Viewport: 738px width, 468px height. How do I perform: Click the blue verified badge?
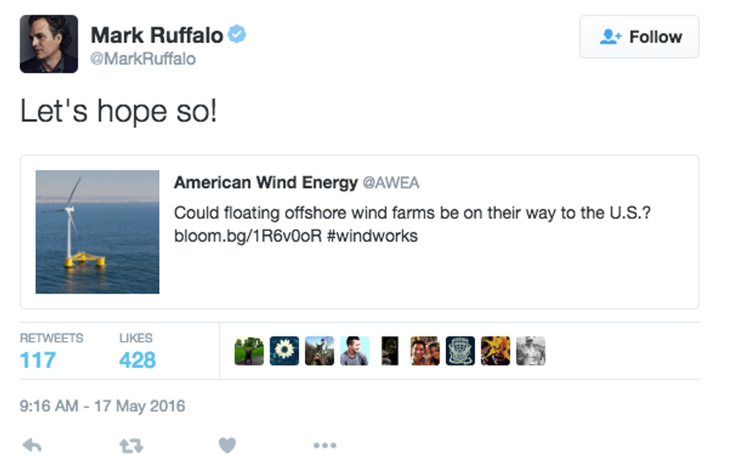tap(238, 34)
